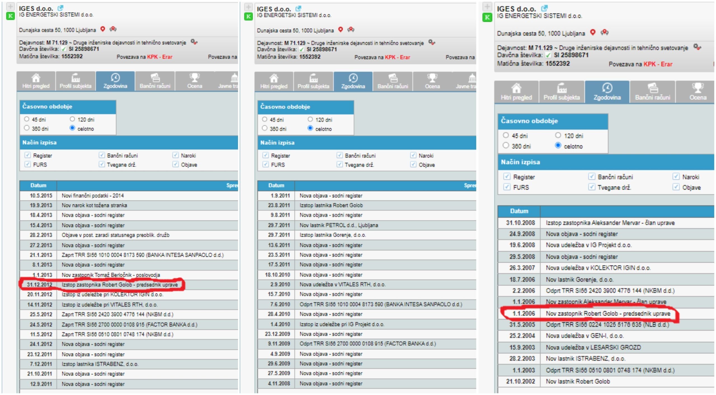
Task: Open Hitri pregled home tab in left panel
Action: 36,81
